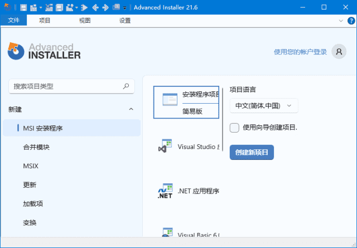Open the dropdown arrow next to Open project icon
357x248 pixels.
click(41, 7)
